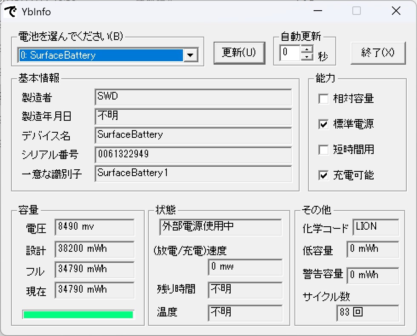Image resolution: width=417 pixels, height=336 pixels.
Task: Enable the 短時間用 checkbox
Action: pos(323,150)
